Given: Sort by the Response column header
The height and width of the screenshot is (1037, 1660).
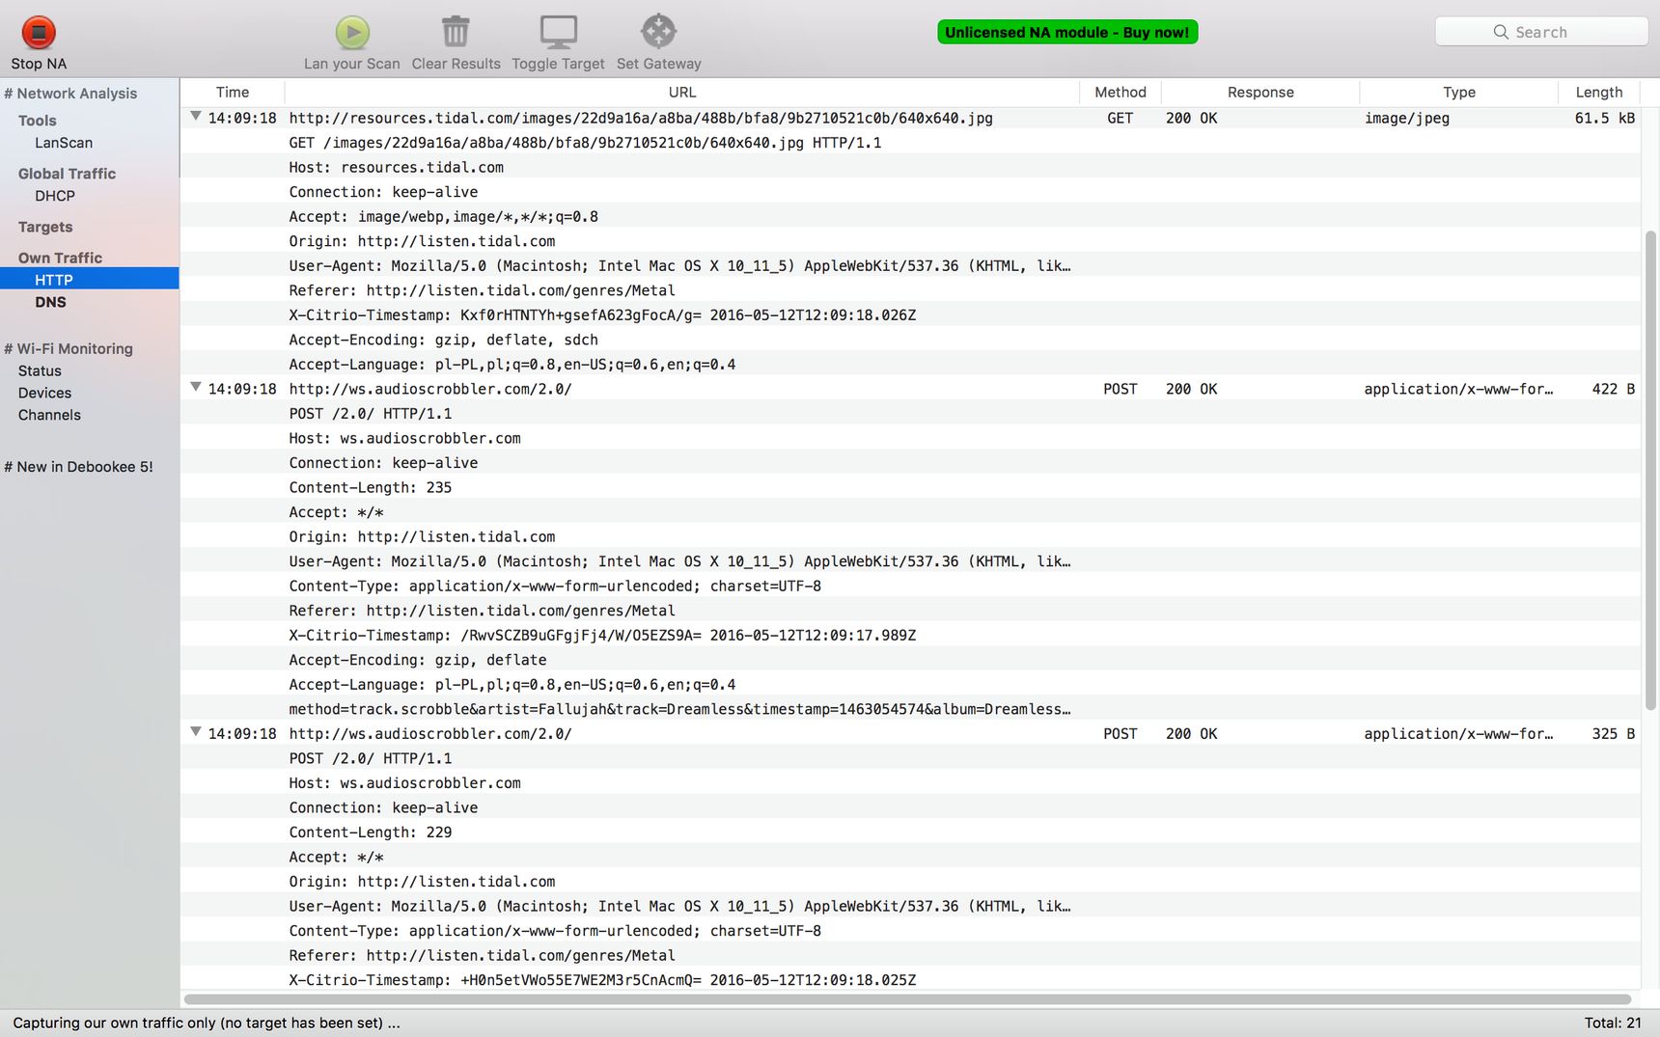Looking at the screenshot, I should 1260,92.
